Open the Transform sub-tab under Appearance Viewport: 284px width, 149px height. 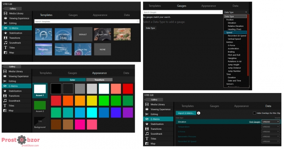(x=99, y=80)
